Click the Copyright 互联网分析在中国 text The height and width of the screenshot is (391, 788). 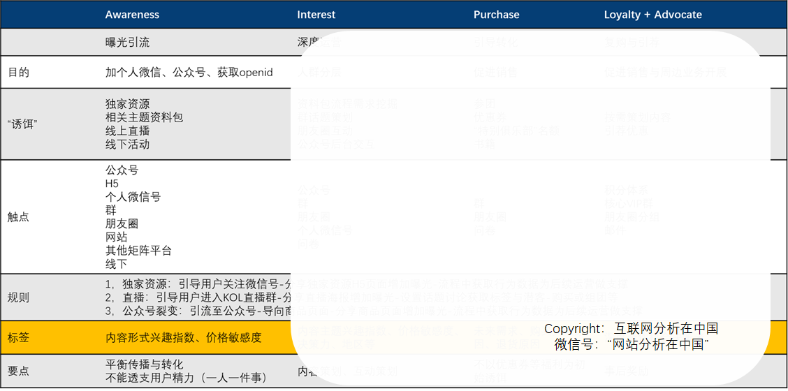tap(630, 329)
